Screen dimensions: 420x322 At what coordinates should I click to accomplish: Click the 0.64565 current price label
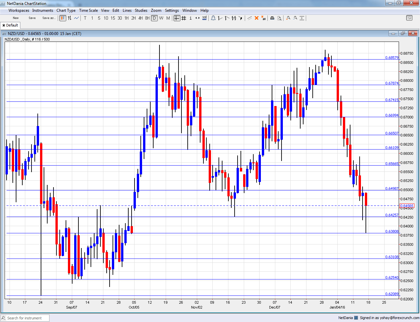tap(407, 206)
